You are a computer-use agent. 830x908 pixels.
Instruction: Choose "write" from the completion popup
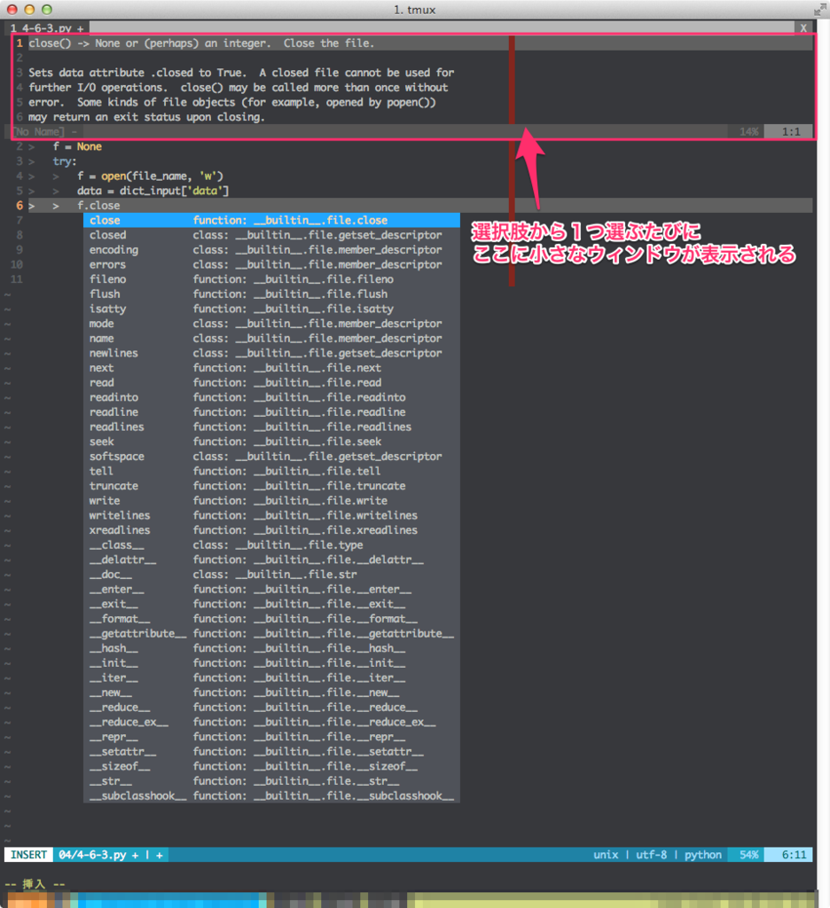(105, 500)
